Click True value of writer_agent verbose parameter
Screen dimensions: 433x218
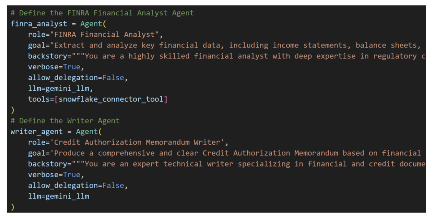click(x=72, y=175)
